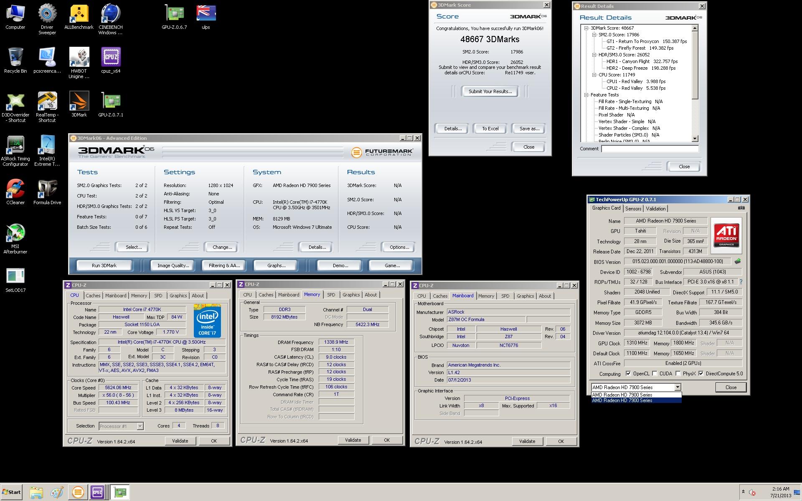Click 'GT1 - Return To Proxycon' result row
Screen dimensions: 802x501
click(x=646, y=41)
